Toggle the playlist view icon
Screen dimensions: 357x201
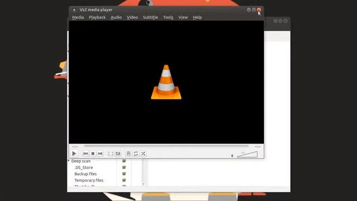pyautogui.click(x=128, y=154)
